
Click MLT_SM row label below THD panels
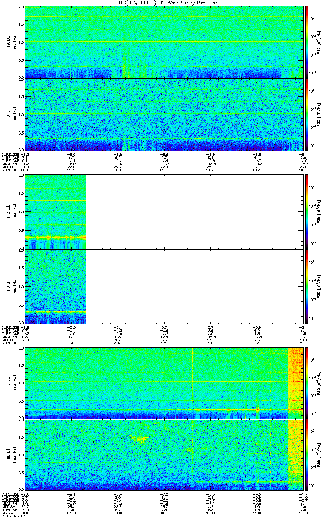[8, 340]
